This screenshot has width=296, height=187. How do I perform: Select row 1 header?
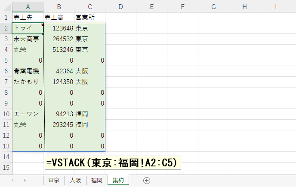[x=6, y=18]
